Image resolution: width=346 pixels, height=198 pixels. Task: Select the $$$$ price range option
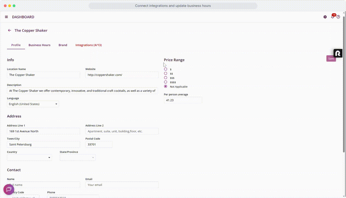166,82
